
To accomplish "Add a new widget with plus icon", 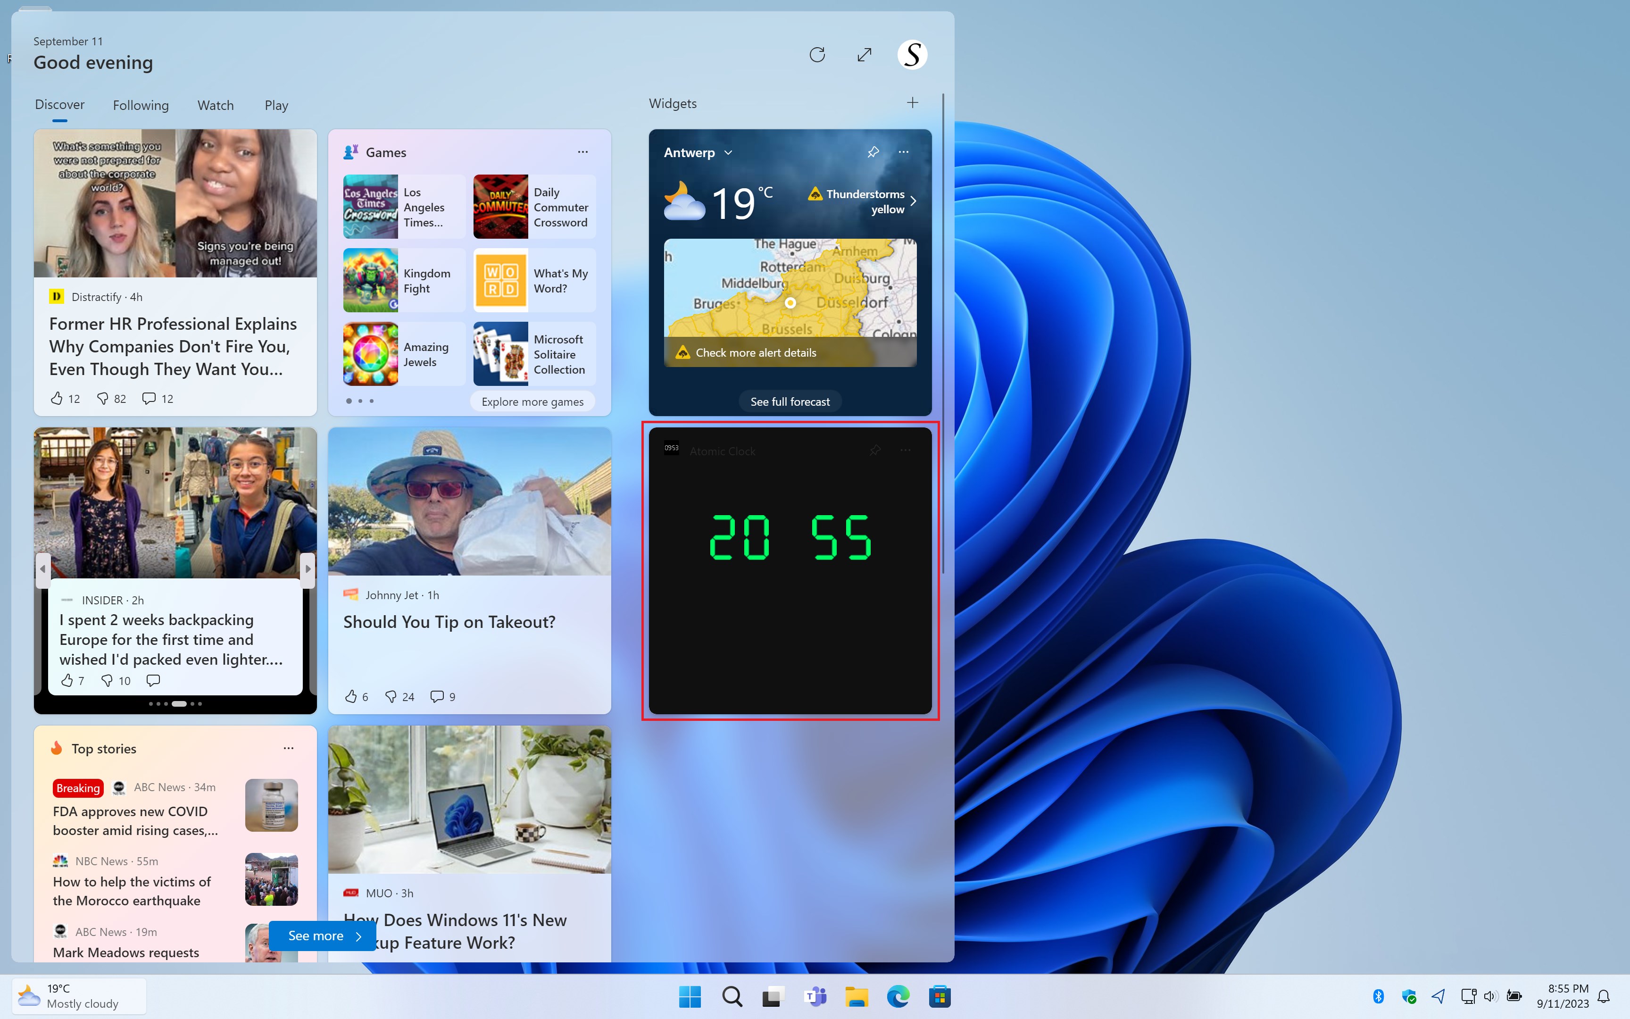I will point(912,102).
